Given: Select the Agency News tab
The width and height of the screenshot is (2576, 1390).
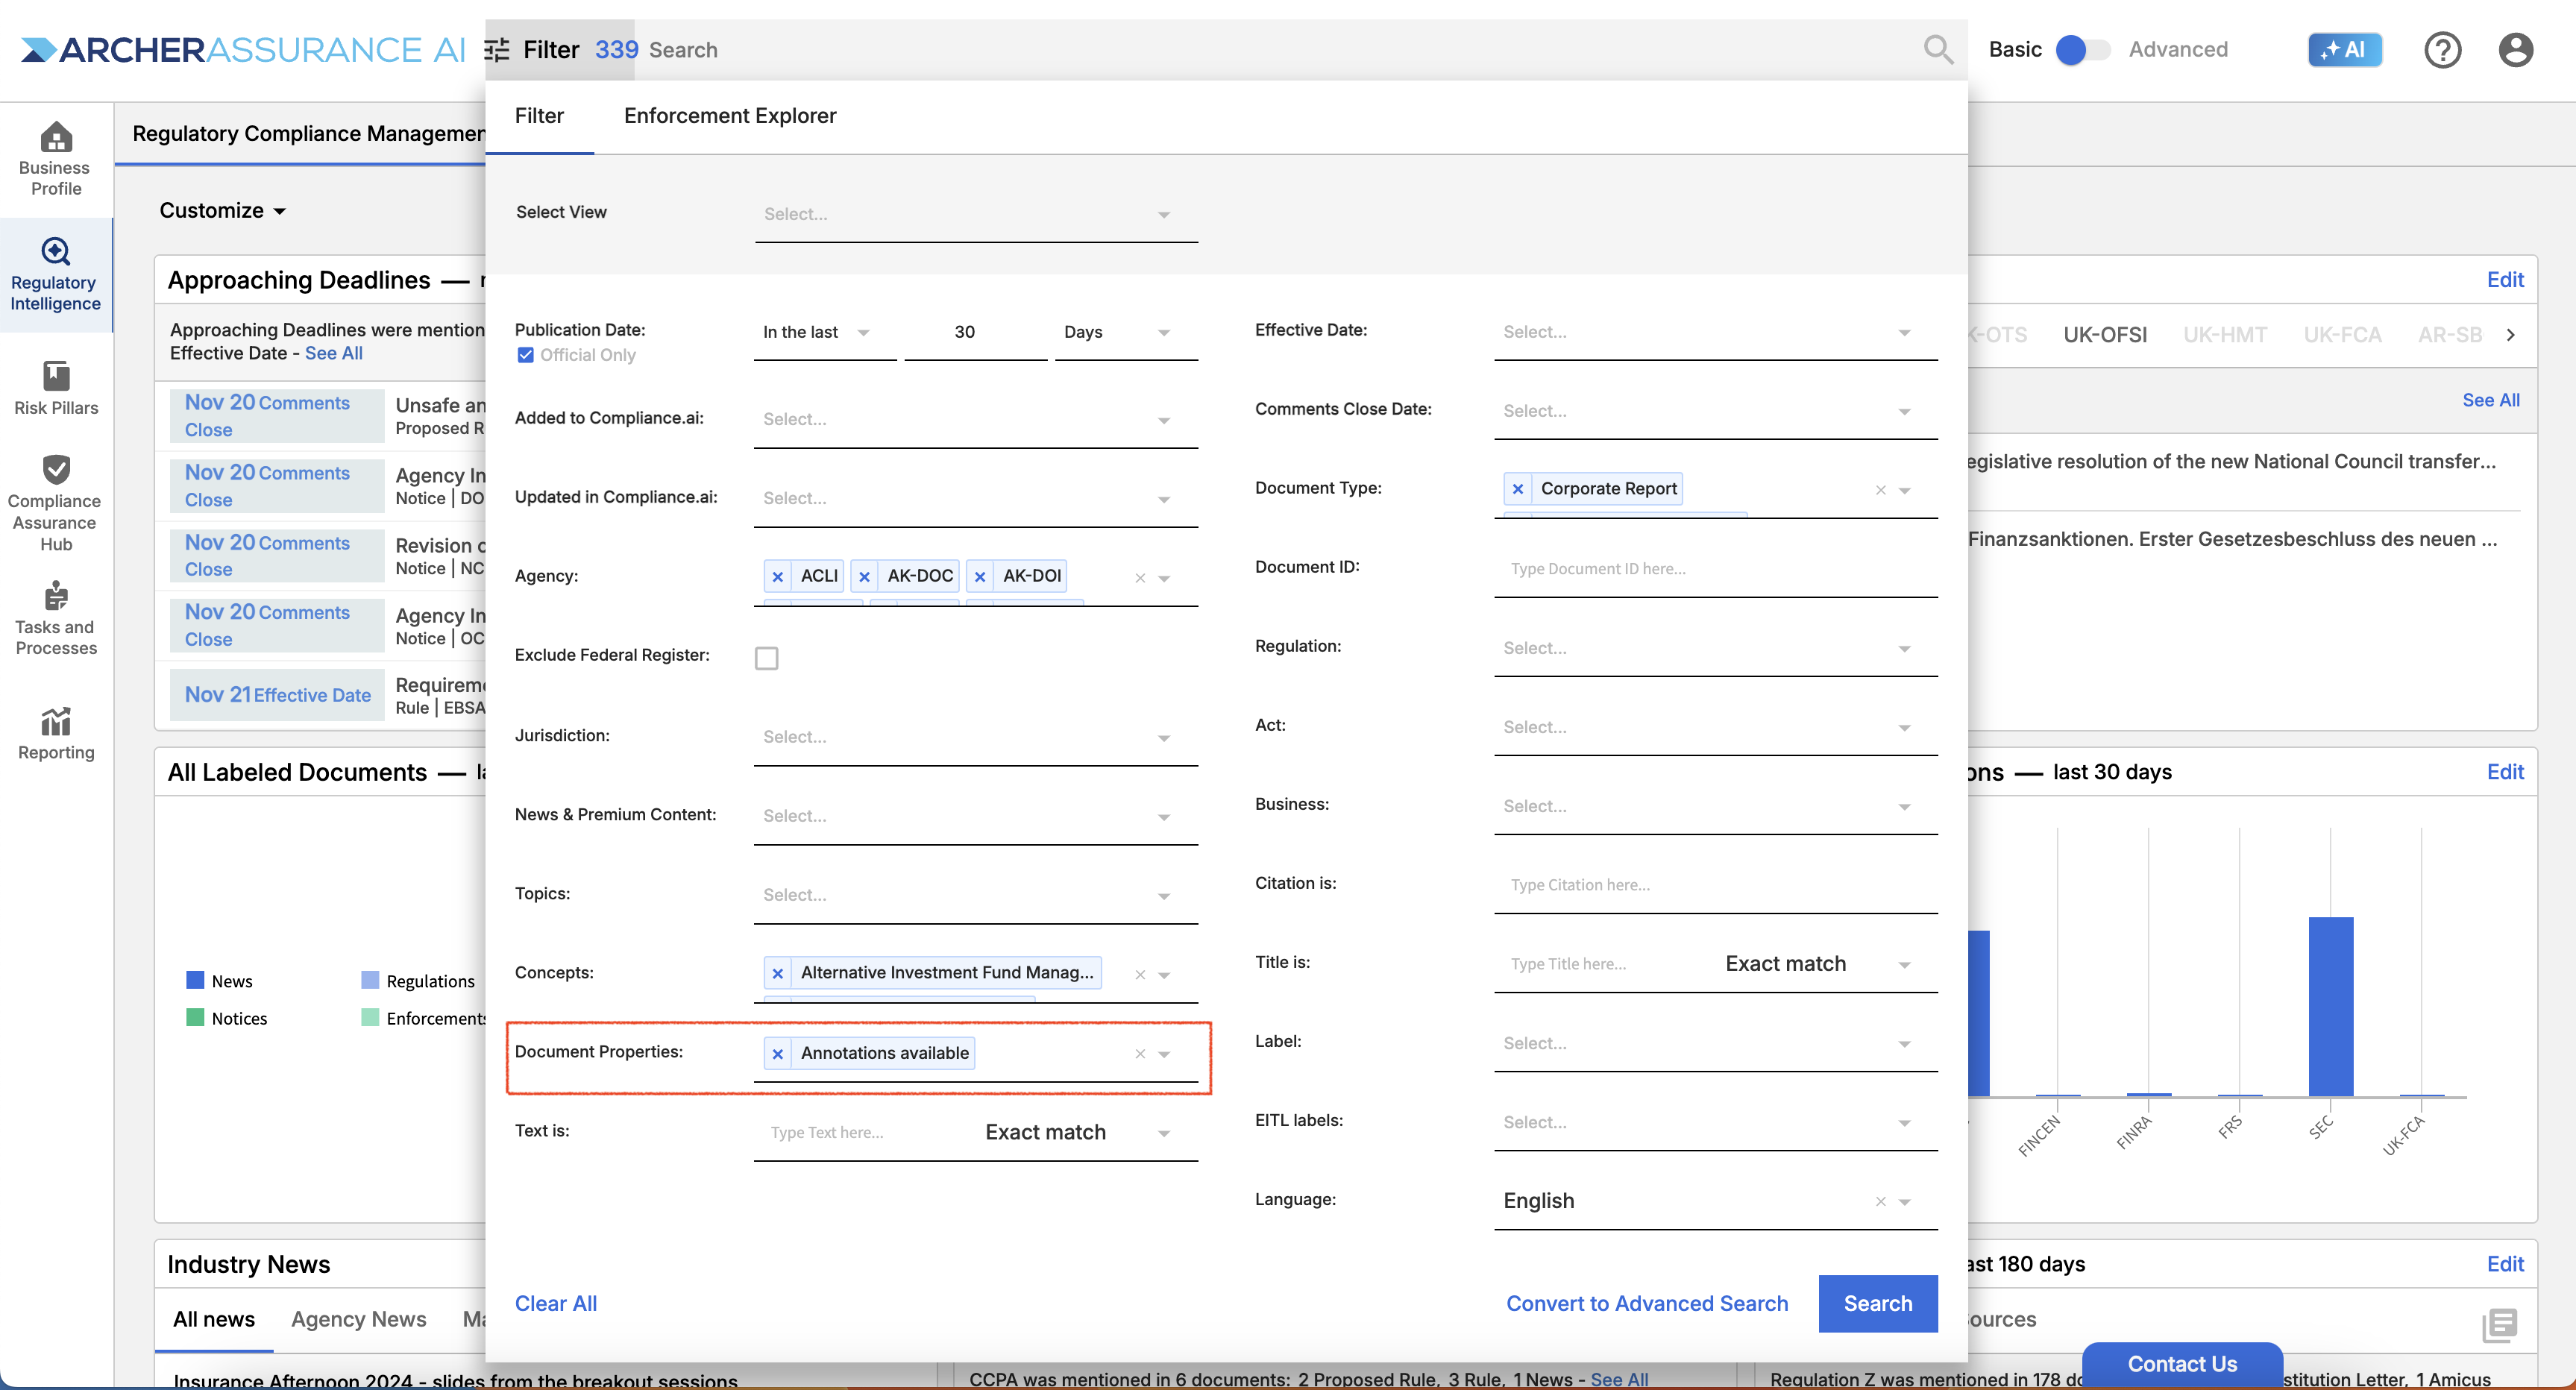Looking at the screenshot, I should pos(358,1319).
